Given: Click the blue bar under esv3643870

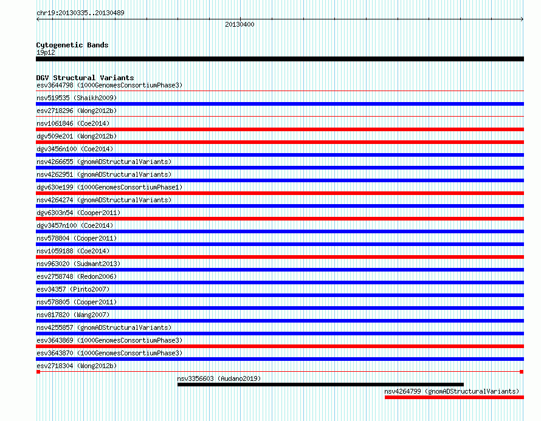Looking at the screenshot, I should coord(280,359).
